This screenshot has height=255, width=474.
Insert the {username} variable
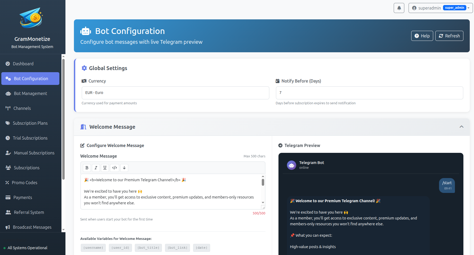93,248
